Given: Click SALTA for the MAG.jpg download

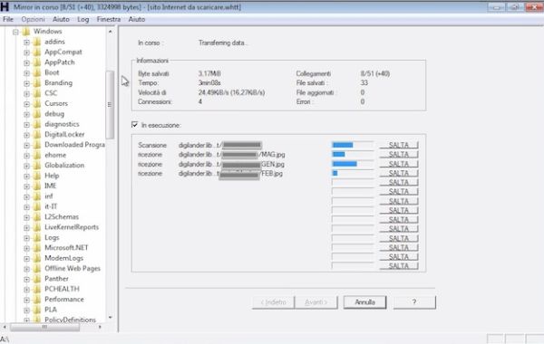Looking at the screenshot, I should click(399, 155).
